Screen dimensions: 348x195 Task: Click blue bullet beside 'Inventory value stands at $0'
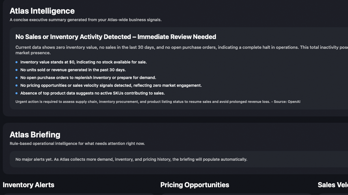pyautogui.click(x=17, y=62)
